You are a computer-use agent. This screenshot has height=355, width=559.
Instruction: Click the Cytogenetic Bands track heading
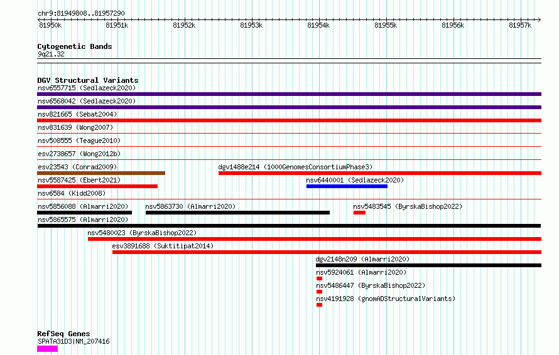point(75,46)
